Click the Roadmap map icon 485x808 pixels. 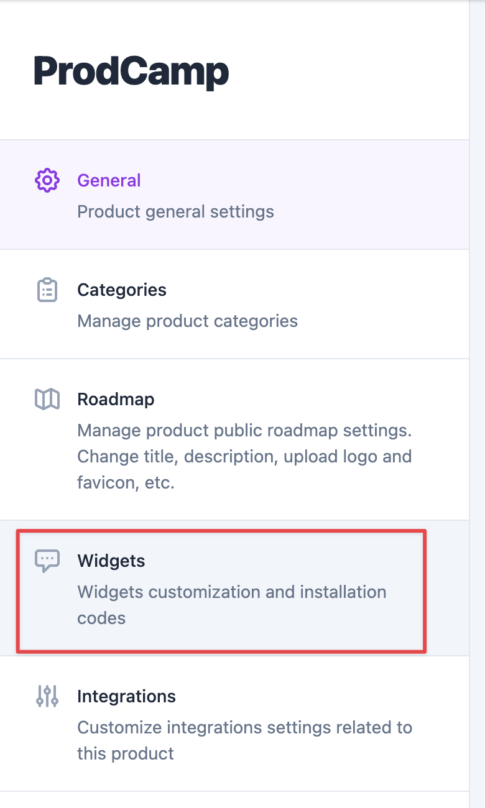pyautogui.click(x=47, y=399)
